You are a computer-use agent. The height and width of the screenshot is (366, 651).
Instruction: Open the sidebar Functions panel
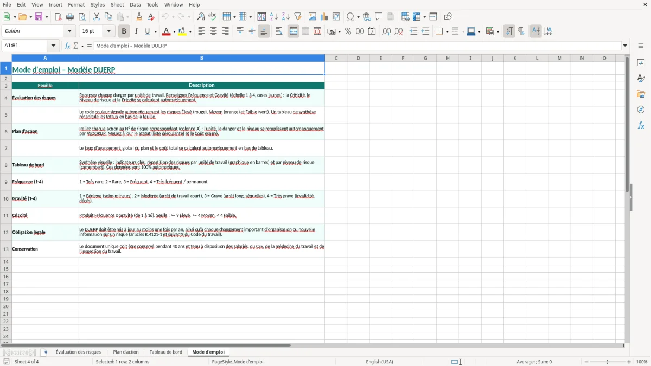[x=641, y=125]
